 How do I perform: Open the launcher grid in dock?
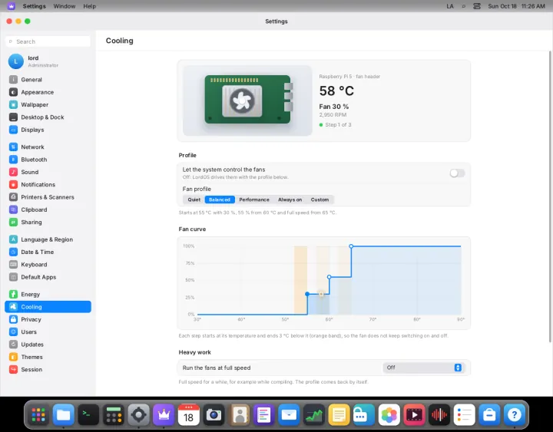(38, 414)
